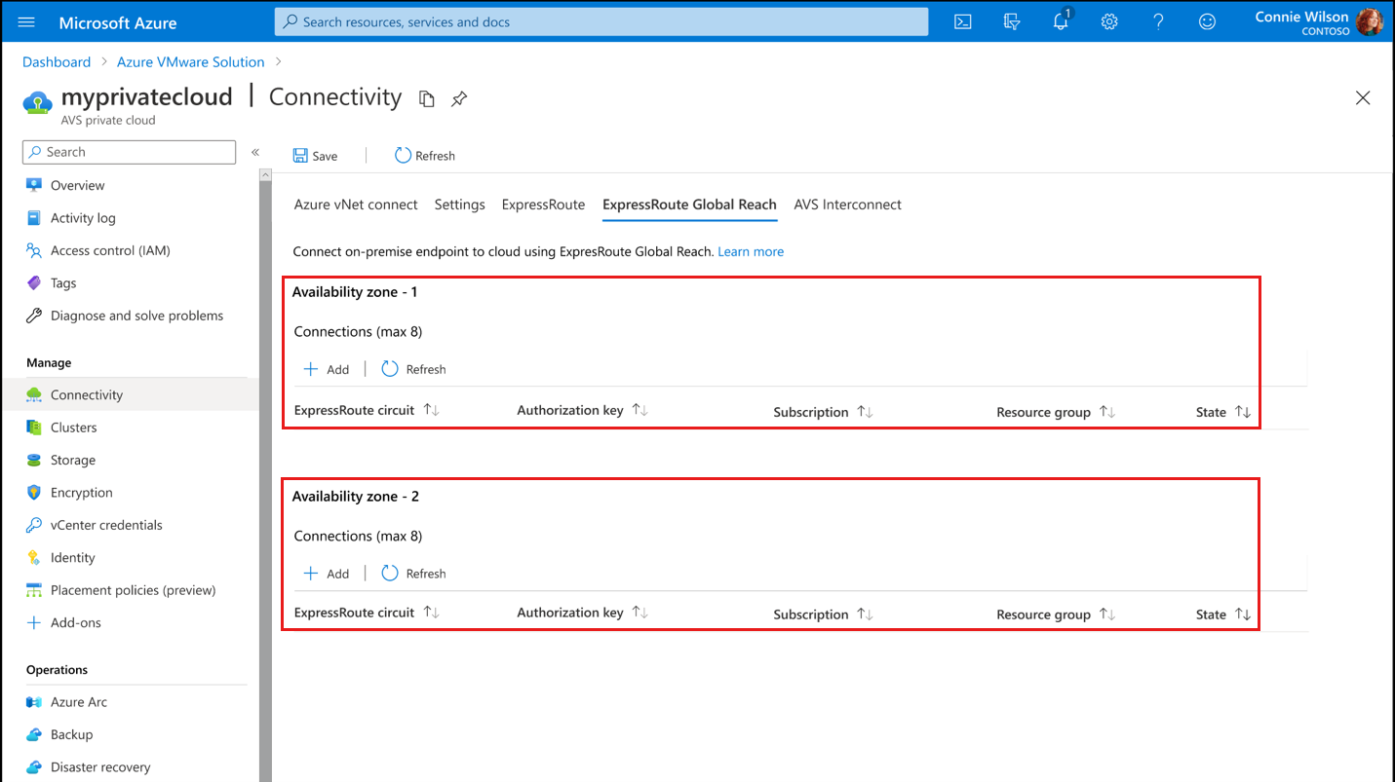The width and height of the screenshot is (1395, 782).
Task: Switch to the Azure vNet connect tab
Action: (x=356, y=205)
